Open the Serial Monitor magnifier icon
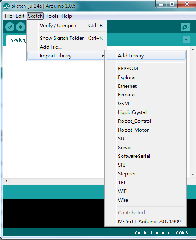The height and width of the screenshot is (240, 196). 185,27
